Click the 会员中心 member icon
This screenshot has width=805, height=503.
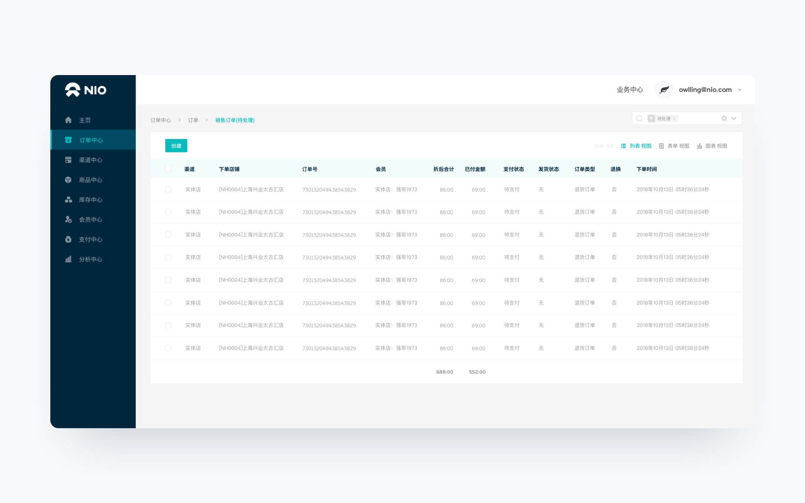coord(68,220)
